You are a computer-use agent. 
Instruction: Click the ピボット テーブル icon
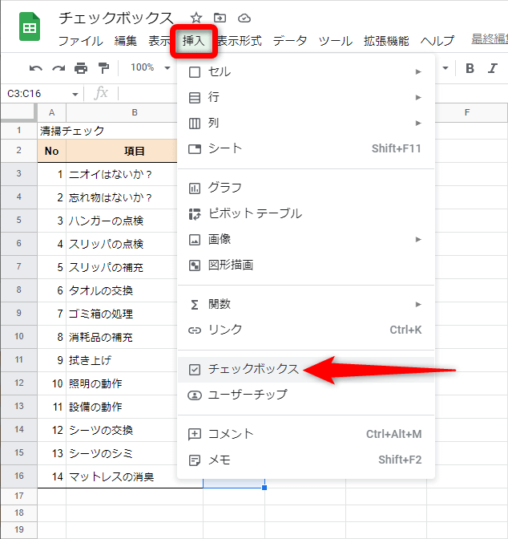pos(195,214)
